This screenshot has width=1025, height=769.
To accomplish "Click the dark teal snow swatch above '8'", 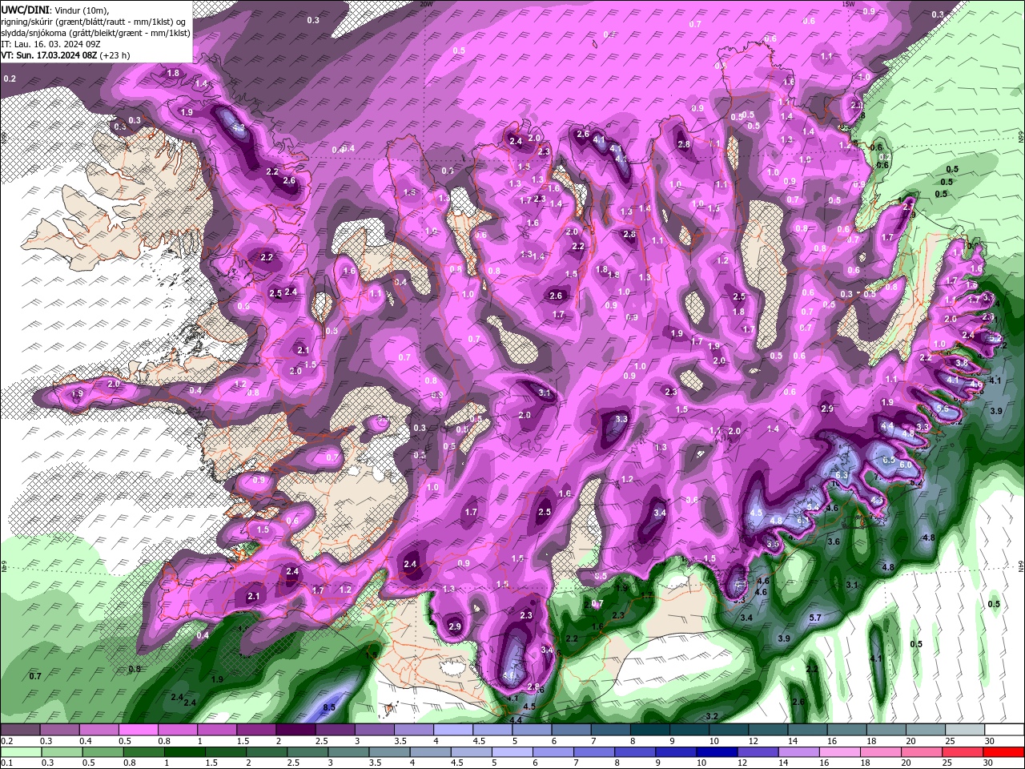I will tap(649, 730).
